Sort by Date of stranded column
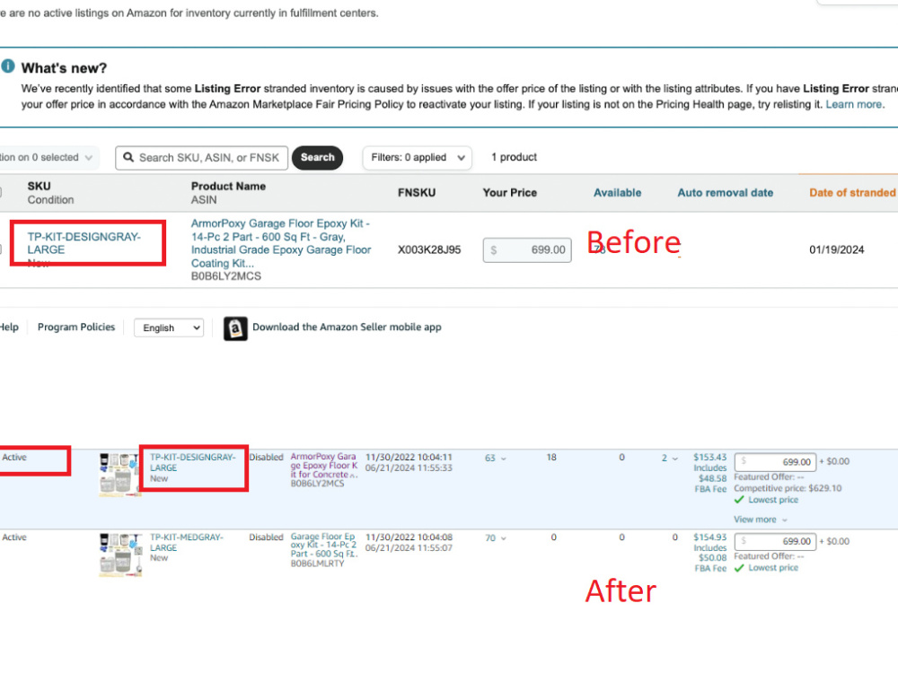This screenshot has width=898, height=673. 851,193
